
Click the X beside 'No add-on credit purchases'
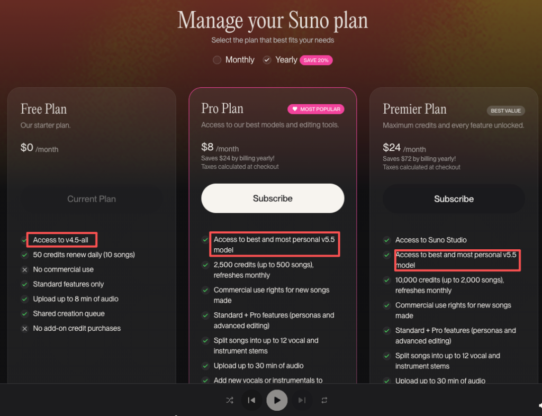(x=24, y=328)
